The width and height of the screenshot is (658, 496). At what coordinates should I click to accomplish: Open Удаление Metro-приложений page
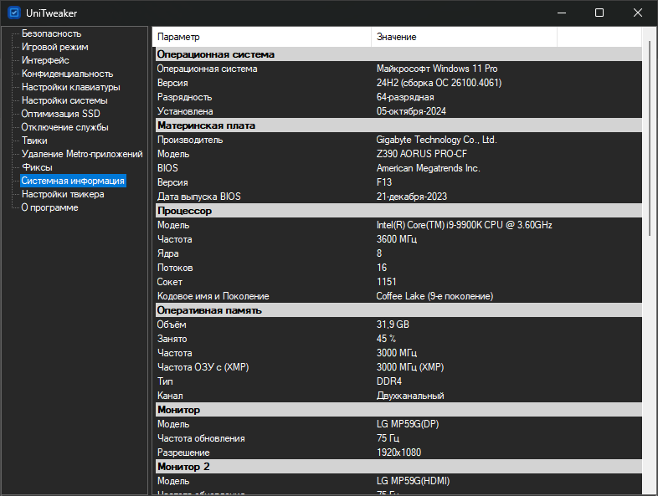82,154
